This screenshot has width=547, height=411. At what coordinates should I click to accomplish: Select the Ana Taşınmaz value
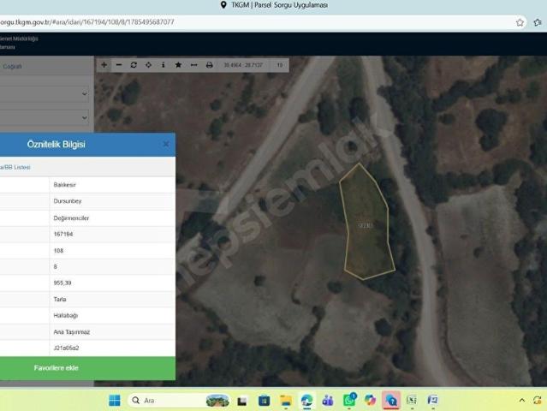[72, 332]
